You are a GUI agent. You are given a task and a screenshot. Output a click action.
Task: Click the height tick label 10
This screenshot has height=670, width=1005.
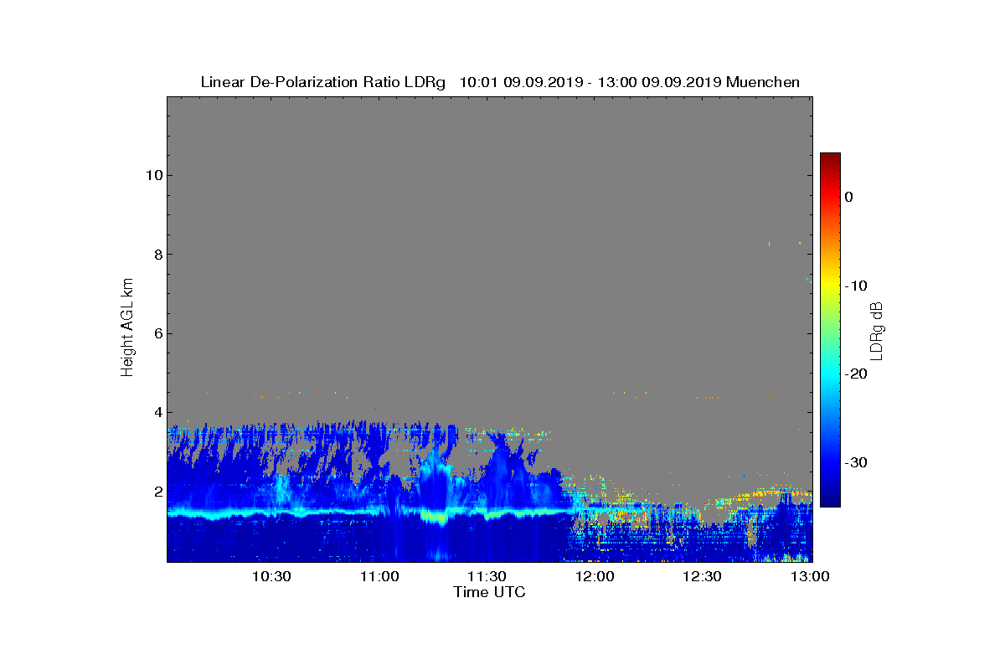152,175
